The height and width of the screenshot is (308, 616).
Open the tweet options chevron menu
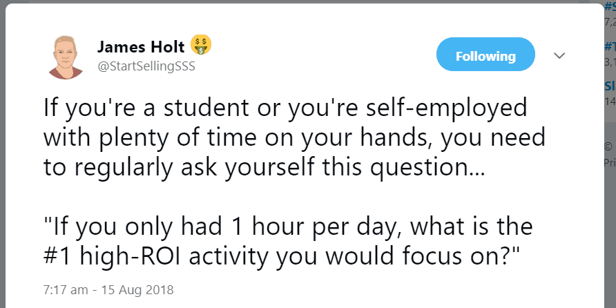pos(560,55)
